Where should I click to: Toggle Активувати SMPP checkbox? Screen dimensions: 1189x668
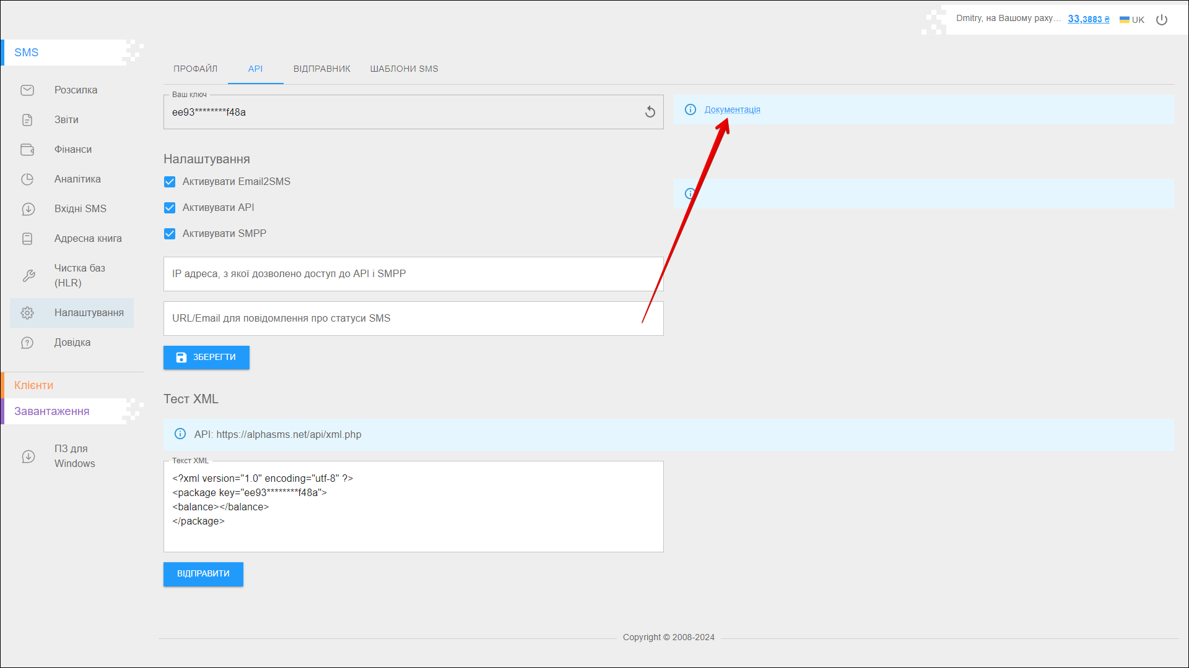click(170, 234)
